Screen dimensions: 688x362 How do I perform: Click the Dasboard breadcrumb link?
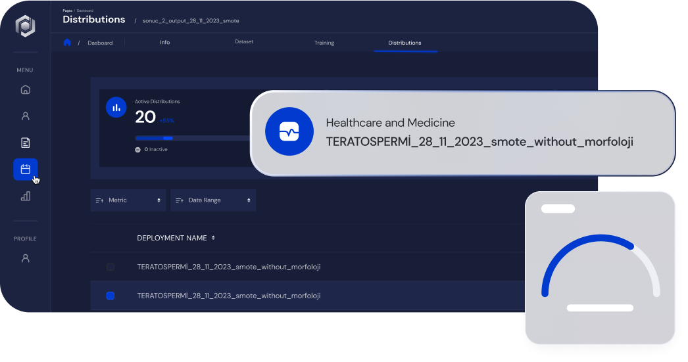pos(100,43)
